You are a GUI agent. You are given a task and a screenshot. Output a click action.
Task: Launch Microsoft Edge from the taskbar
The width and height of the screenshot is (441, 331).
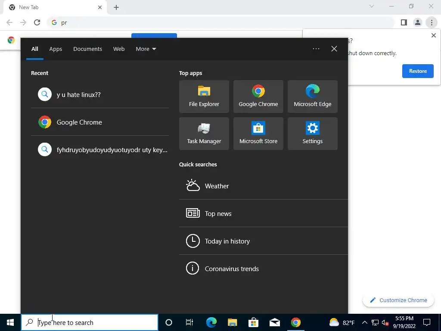pos(211,322)
